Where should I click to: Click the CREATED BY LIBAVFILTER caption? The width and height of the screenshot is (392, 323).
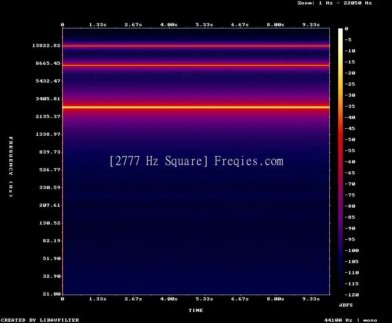40,320
